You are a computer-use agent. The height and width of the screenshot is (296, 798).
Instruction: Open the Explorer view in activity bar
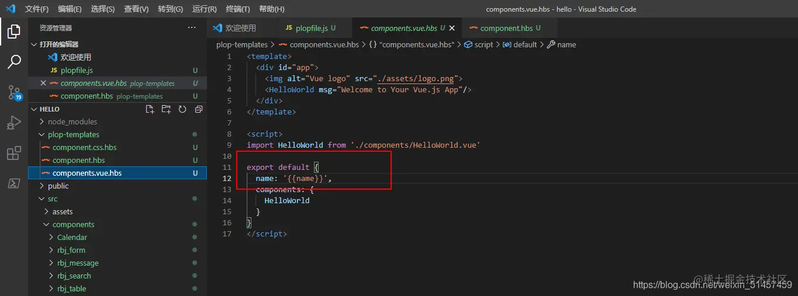[14, 32]
